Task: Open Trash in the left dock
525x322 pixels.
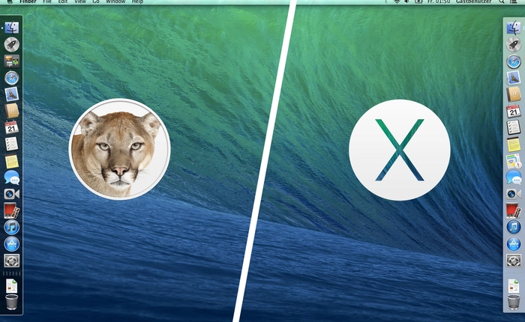Action: [x=12, y=303]
